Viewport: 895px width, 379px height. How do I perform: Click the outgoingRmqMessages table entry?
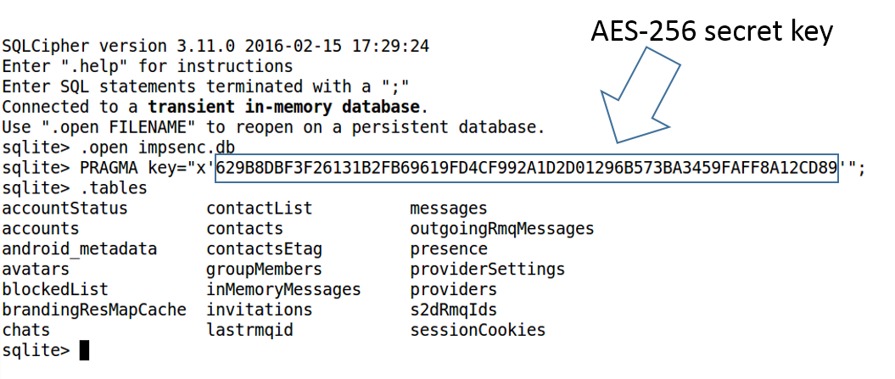501,229
